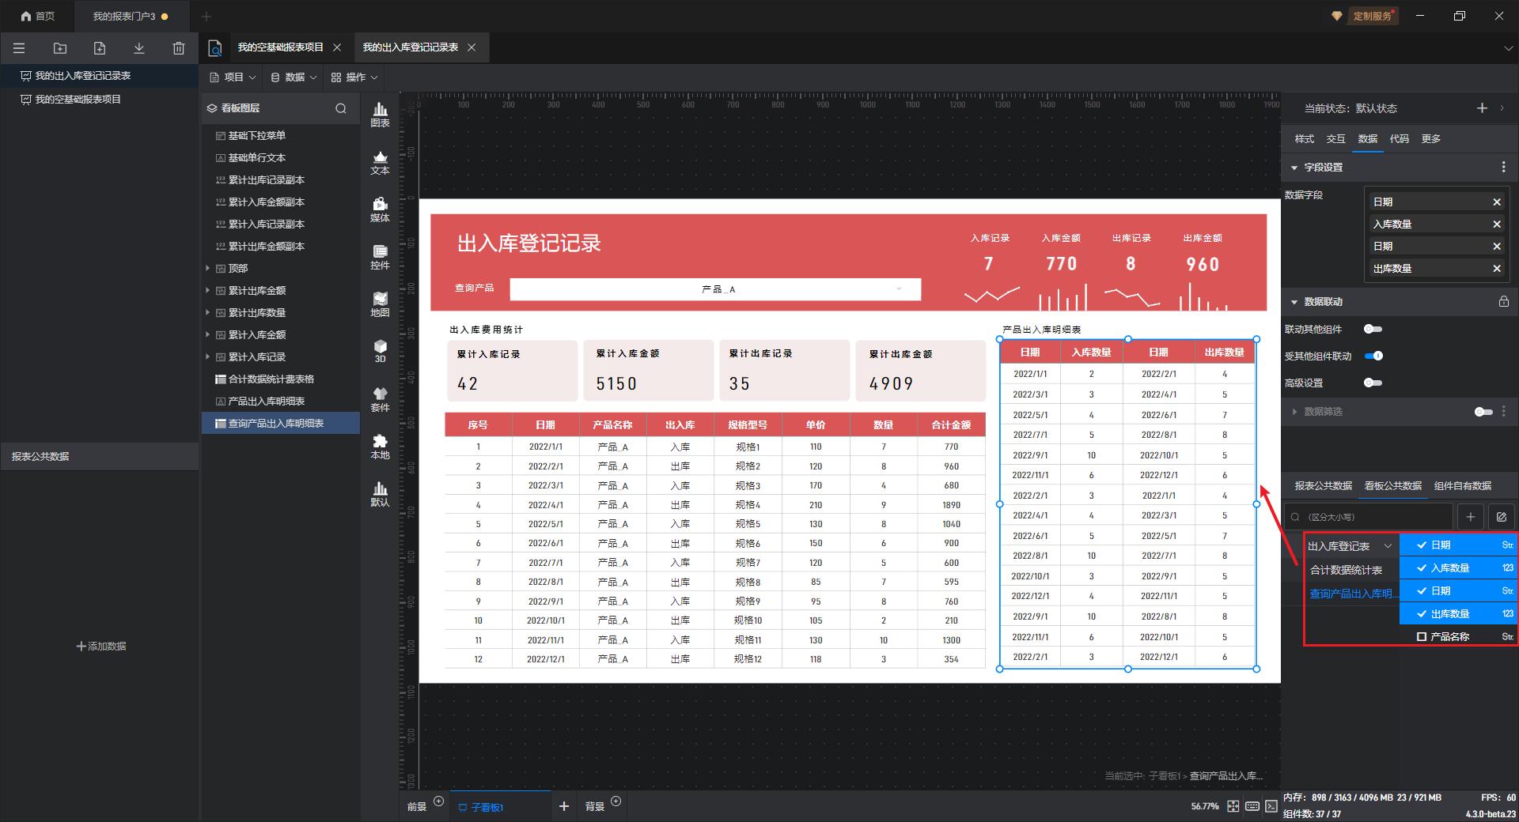Search layers with the magnifier icon
Image resolution: width=1519 pixels, height=822 pixels.
point(341,108)
